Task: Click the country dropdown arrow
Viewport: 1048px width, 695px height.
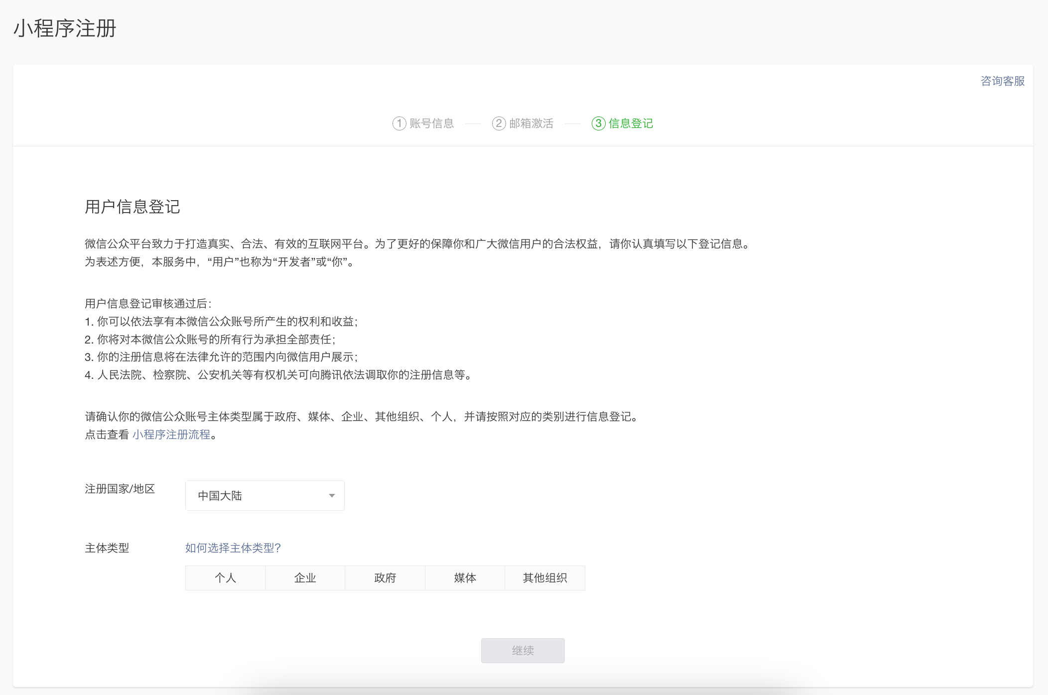Action: [x=332, y=495]
